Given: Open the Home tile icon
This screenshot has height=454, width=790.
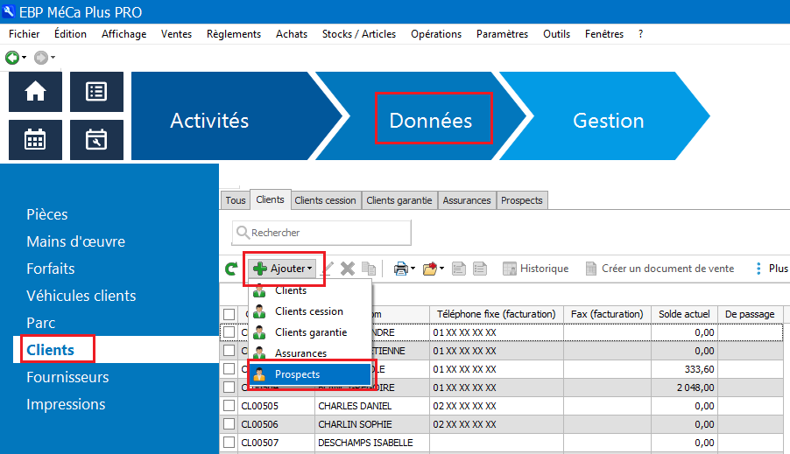Looking at the screenshot, I should [x=35, y=92].
